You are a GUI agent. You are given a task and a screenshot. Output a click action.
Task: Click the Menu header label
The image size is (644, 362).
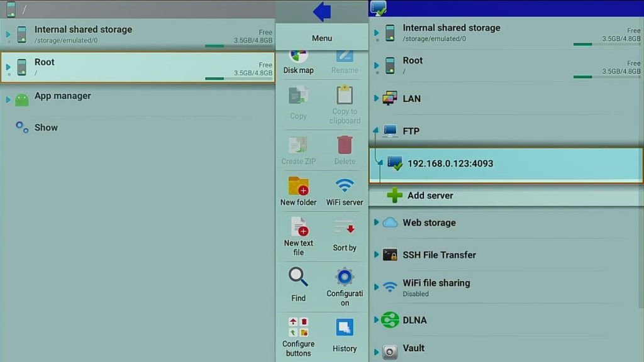(x=321, y=38)
